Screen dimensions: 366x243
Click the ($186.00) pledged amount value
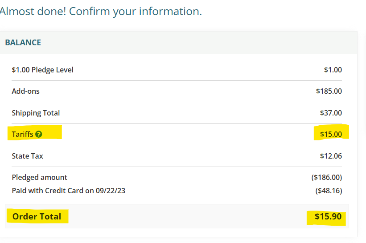tap(326, 177)
